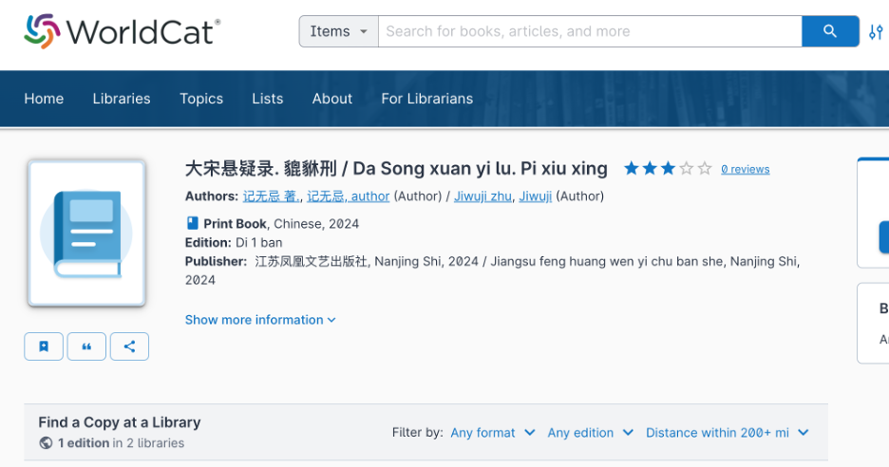Rate the book one star
This screenshot has height=467, width=889.
[631, 168]
